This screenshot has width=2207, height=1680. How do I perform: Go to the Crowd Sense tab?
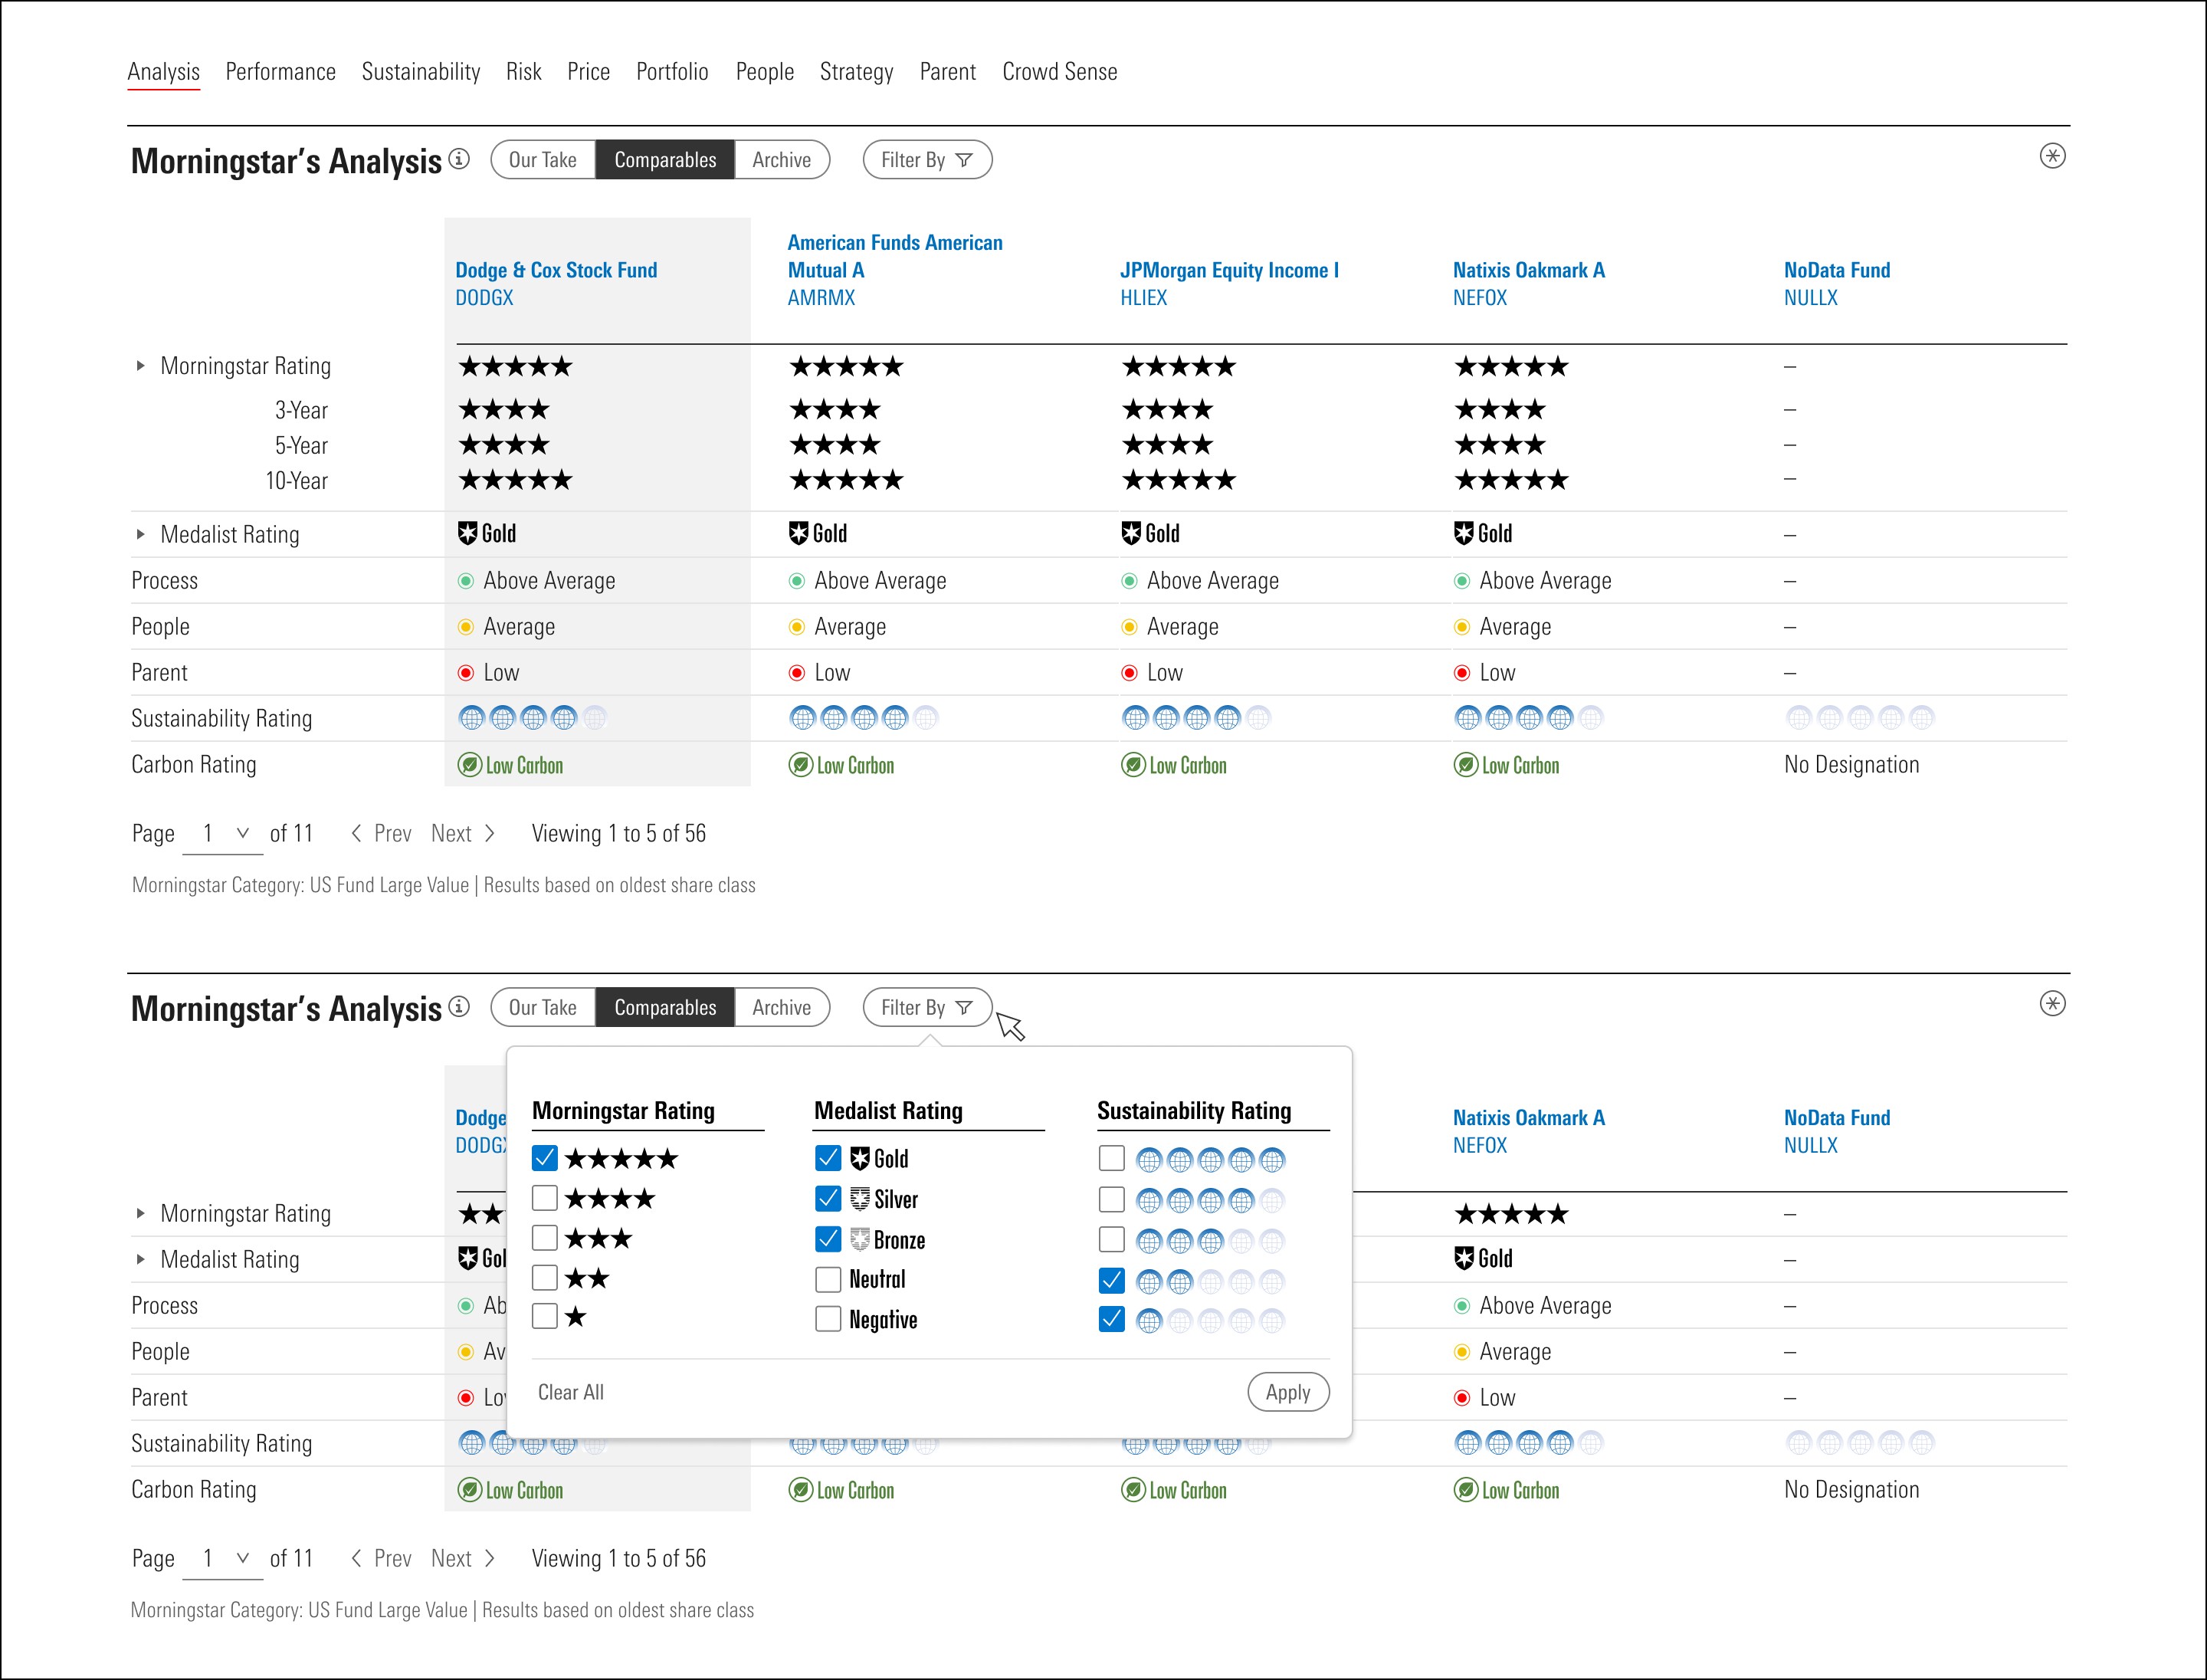1060,72
